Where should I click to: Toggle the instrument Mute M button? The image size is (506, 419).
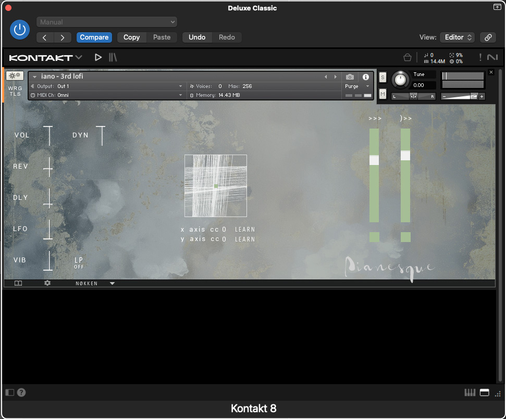382,94
